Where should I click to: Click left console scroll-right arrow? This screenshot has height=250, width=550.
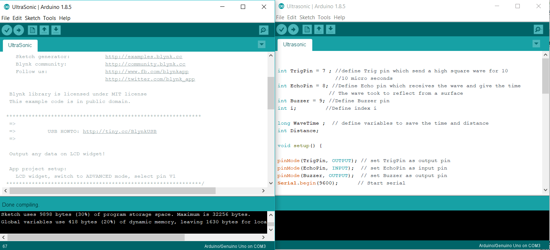pos(263,237)
